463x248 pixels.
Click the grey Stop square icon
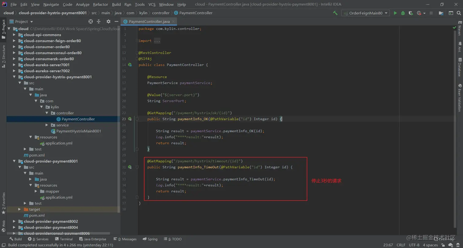[x=431, y=13]
